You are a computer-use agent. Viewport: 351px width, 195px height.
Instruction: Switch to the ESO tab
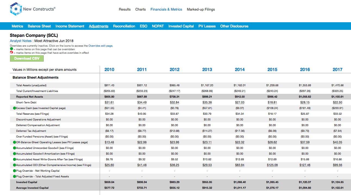coord(143,26)
